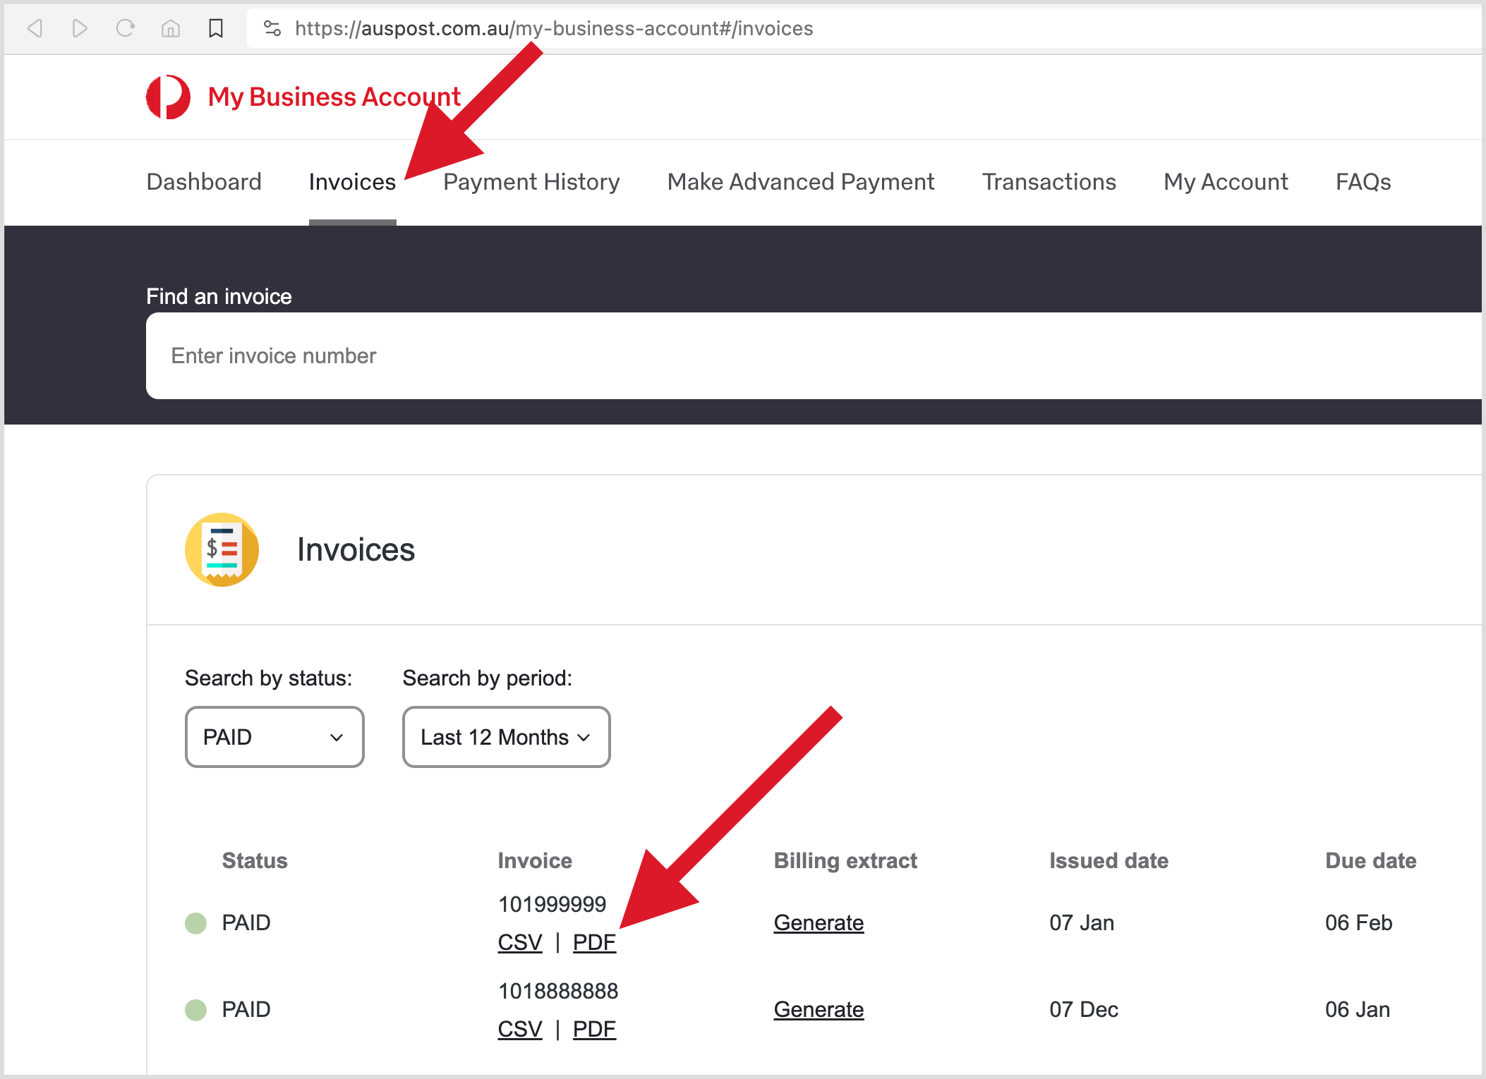Click the Australia Post logo
The image size is (1486, 1079).
coord(168,97)
